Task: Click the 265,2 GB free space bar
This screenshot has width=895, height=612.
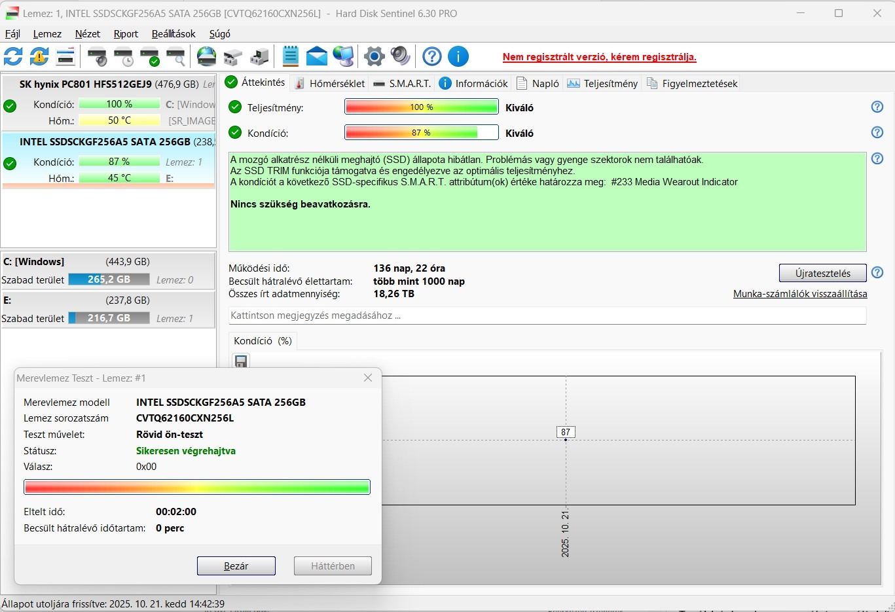Action: pyautogui.click(x=109, y=279)
